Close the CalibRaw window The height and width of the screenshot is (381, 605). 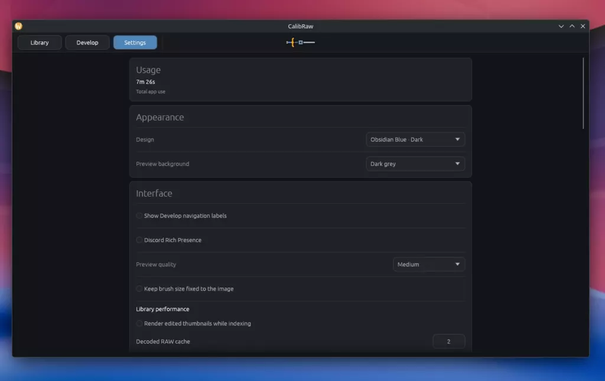click(x=583, y=26)
